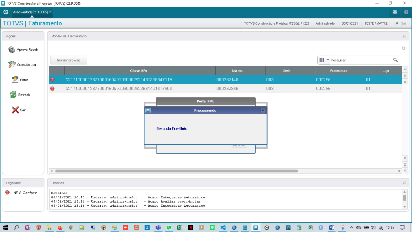Open Visual Studio Code from the taskbar

[223, 228]
